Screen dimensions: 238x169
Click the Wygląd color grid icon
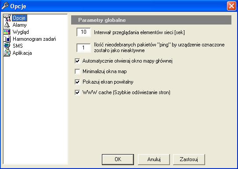(x=7, y=32)
